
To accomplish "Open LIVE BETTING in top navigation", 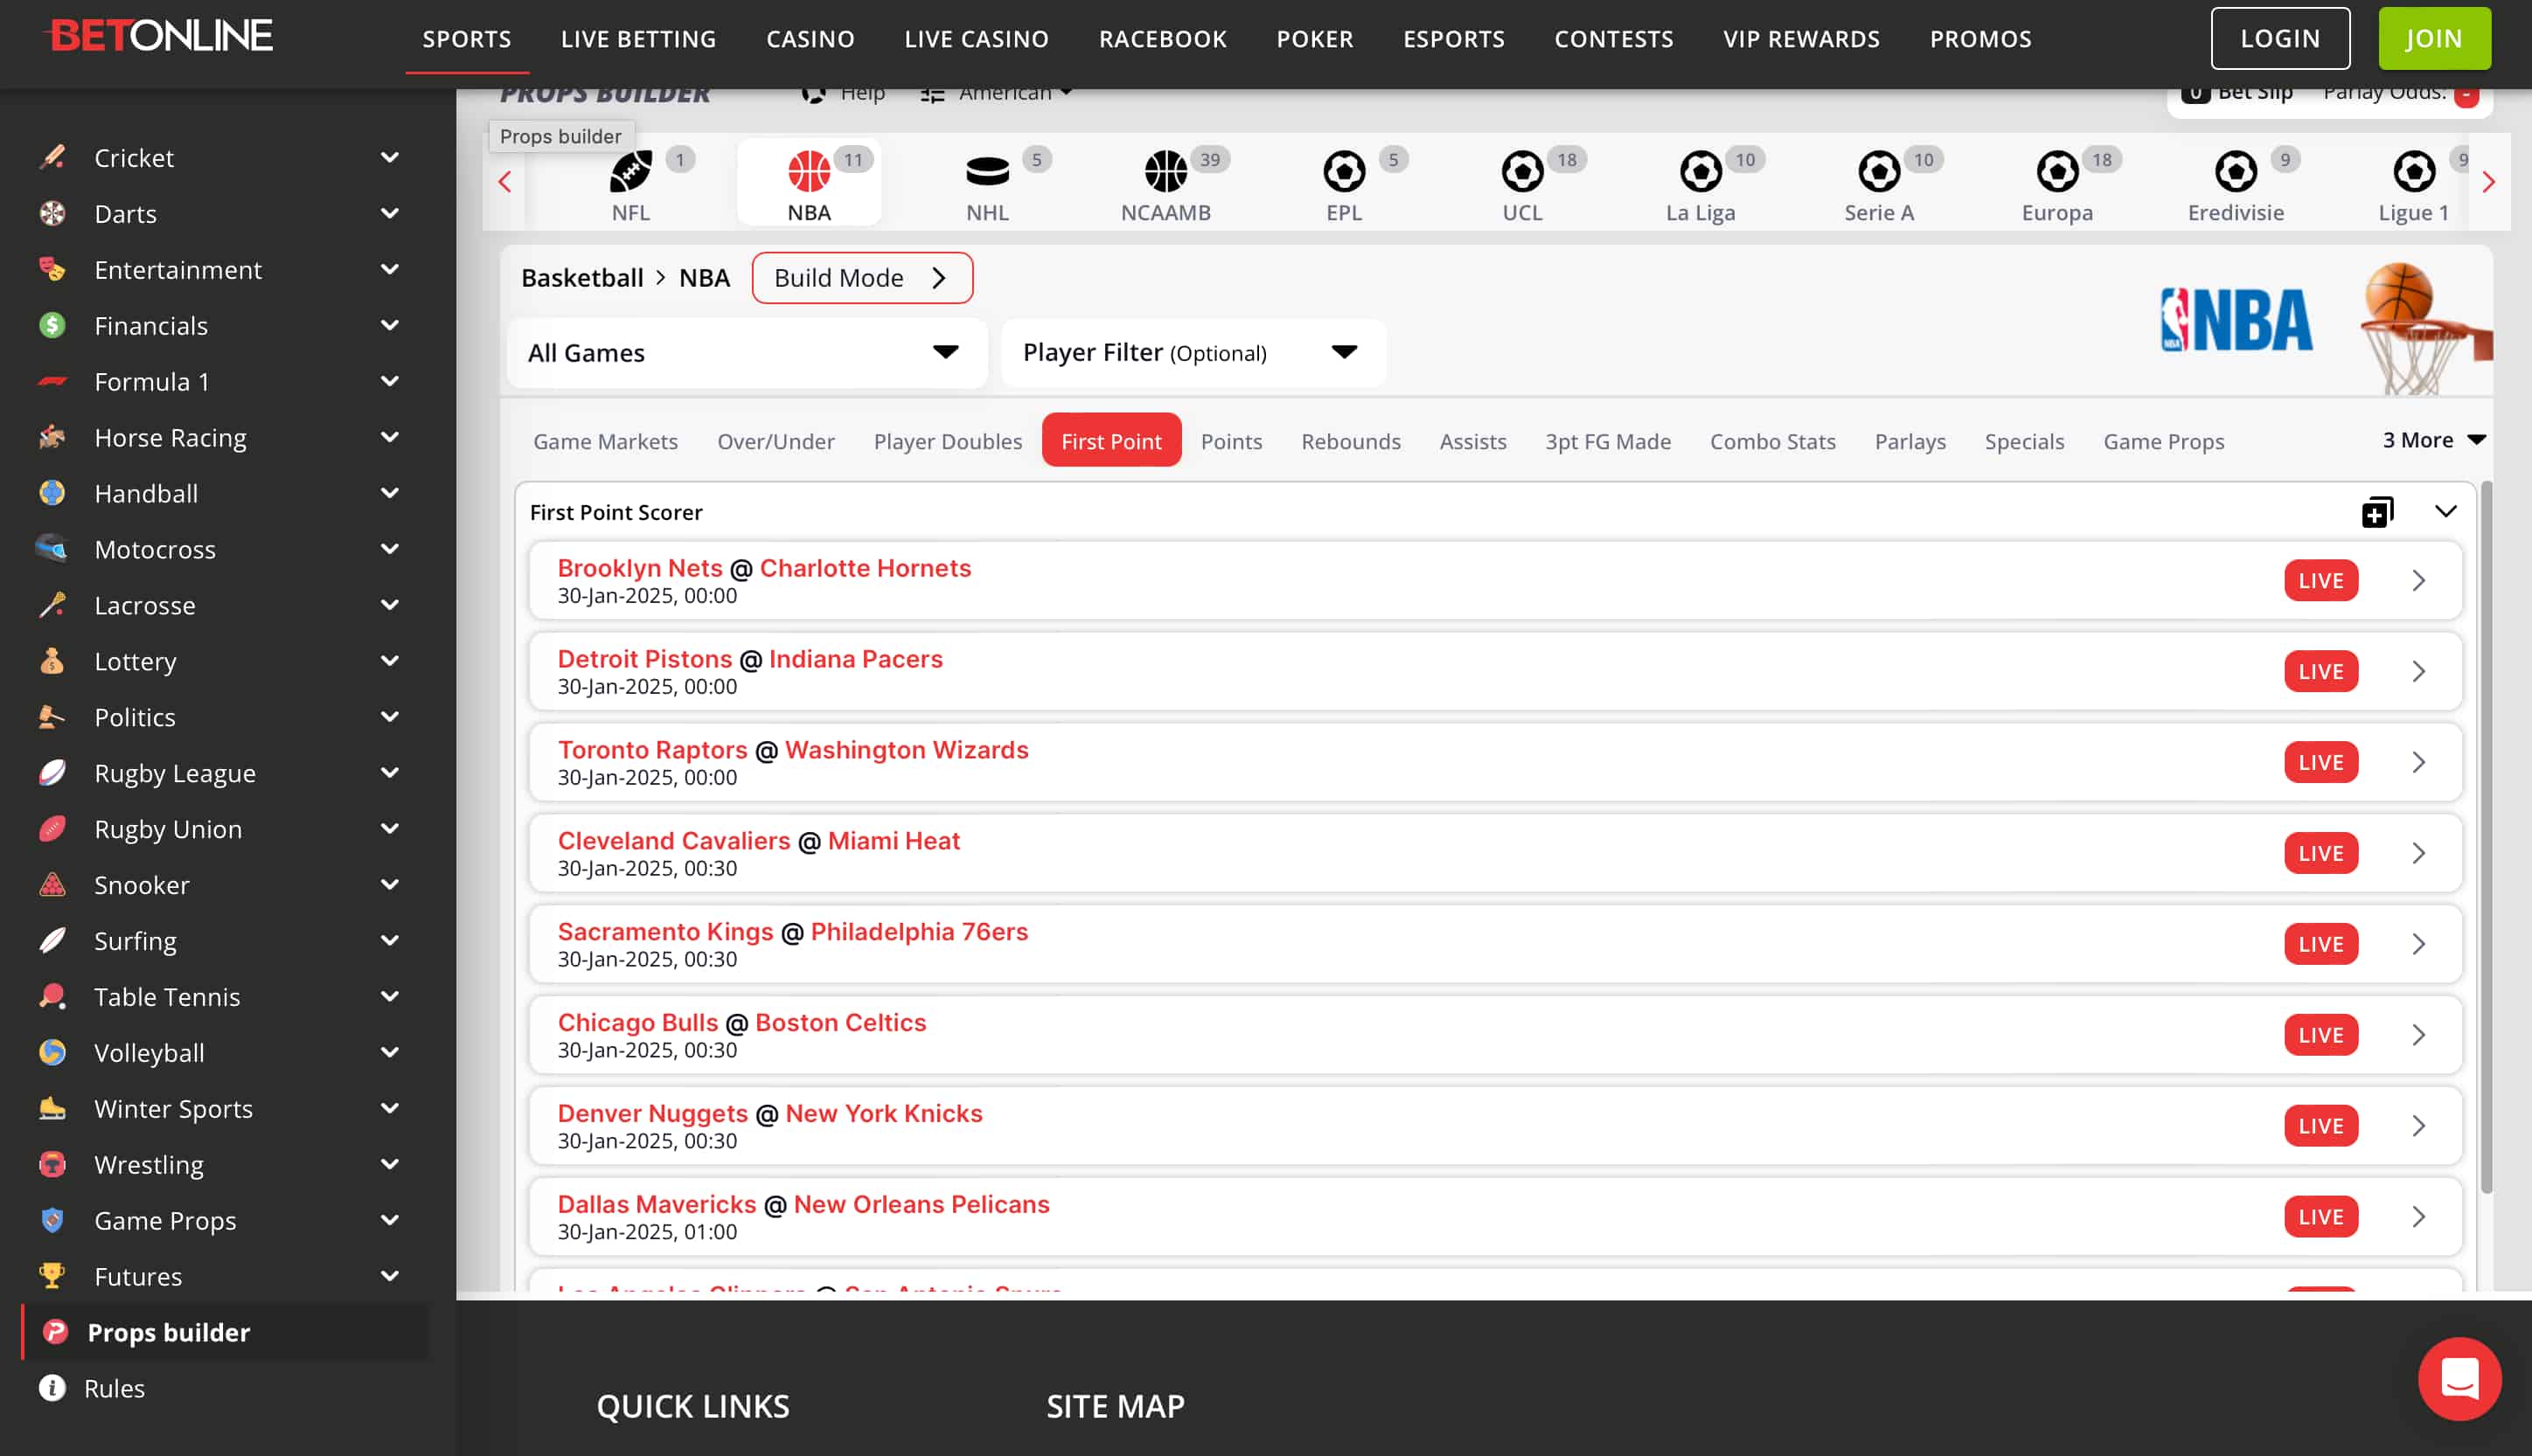I will (x=638, y=39).
